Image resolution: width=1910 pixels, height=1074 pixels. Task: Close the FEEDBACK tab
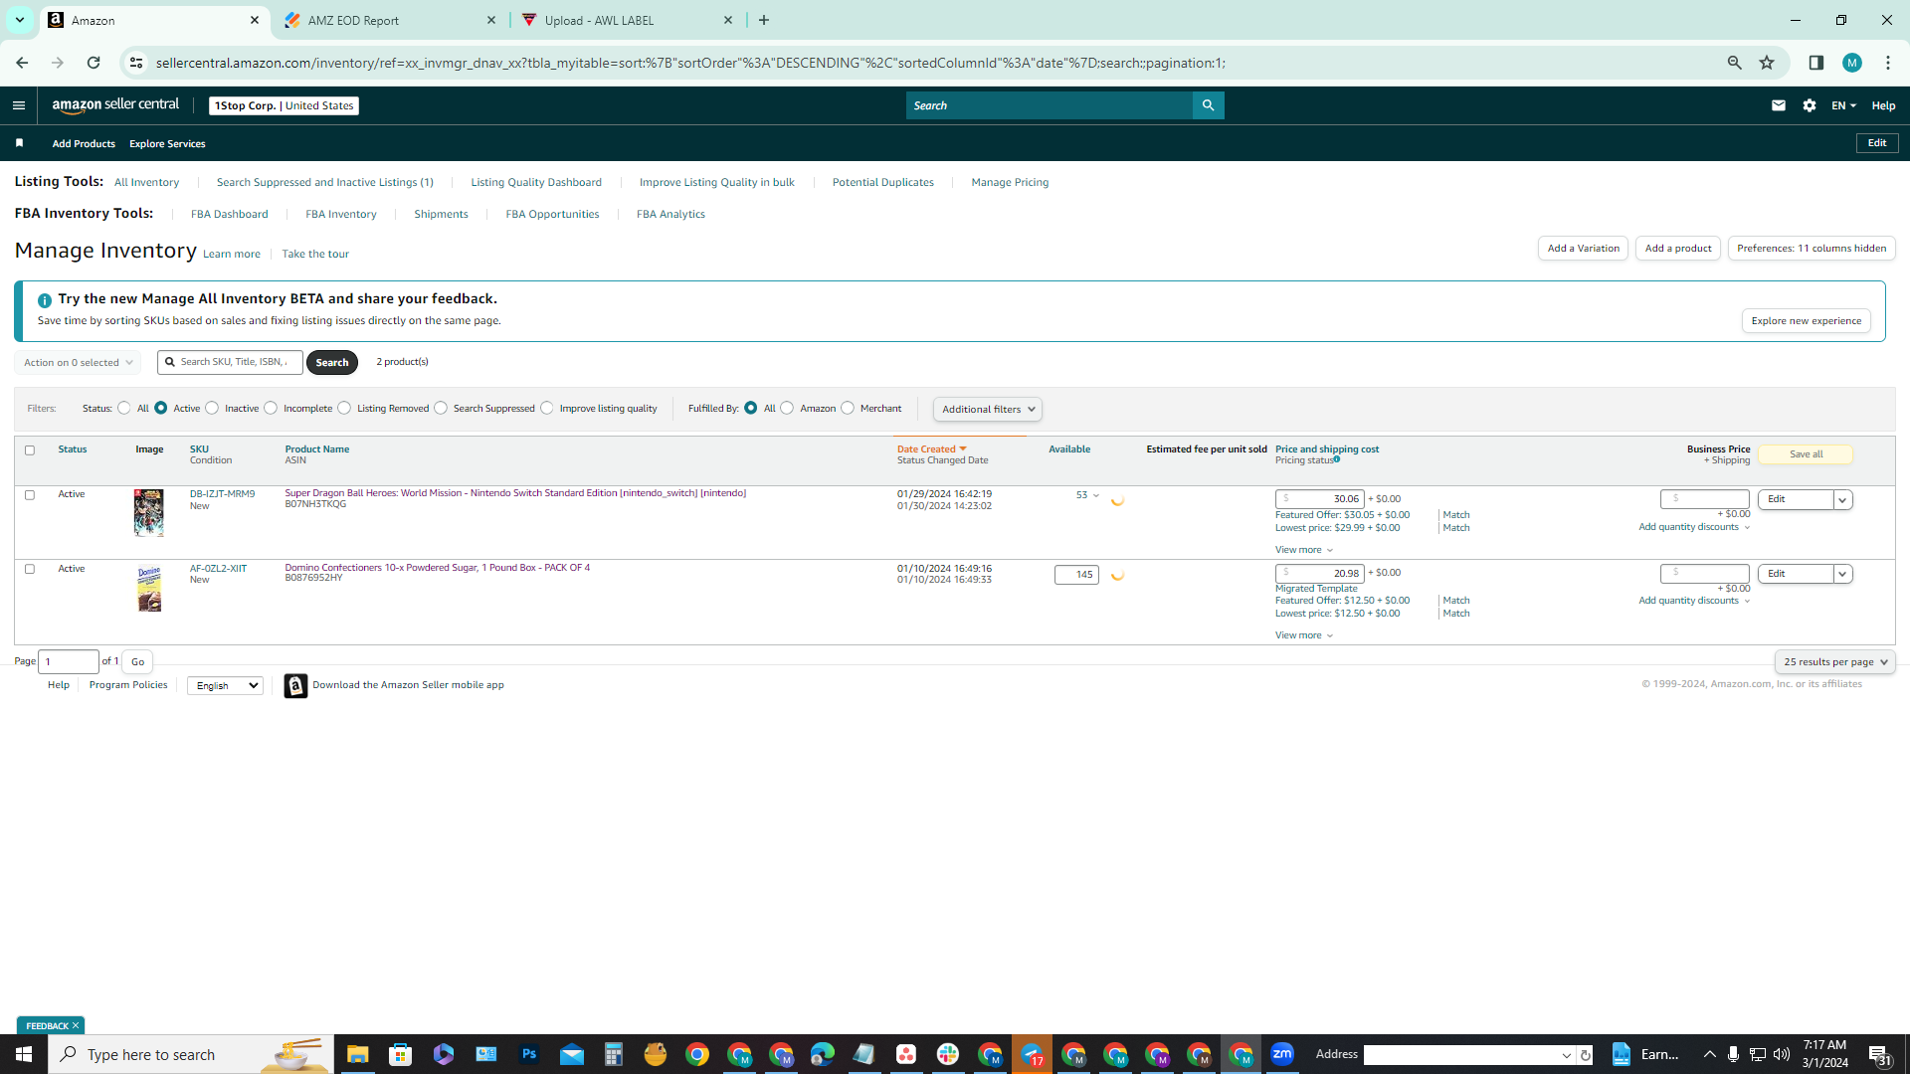tap(76, 1025)
